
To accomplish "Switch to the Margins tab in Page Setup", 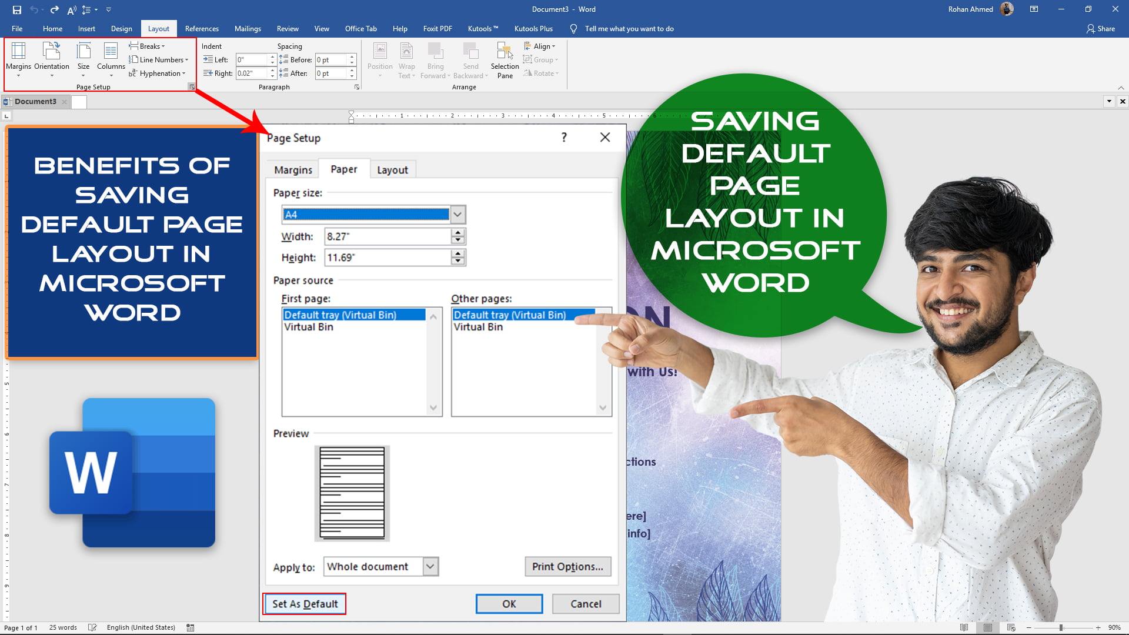I will [292, 169].
